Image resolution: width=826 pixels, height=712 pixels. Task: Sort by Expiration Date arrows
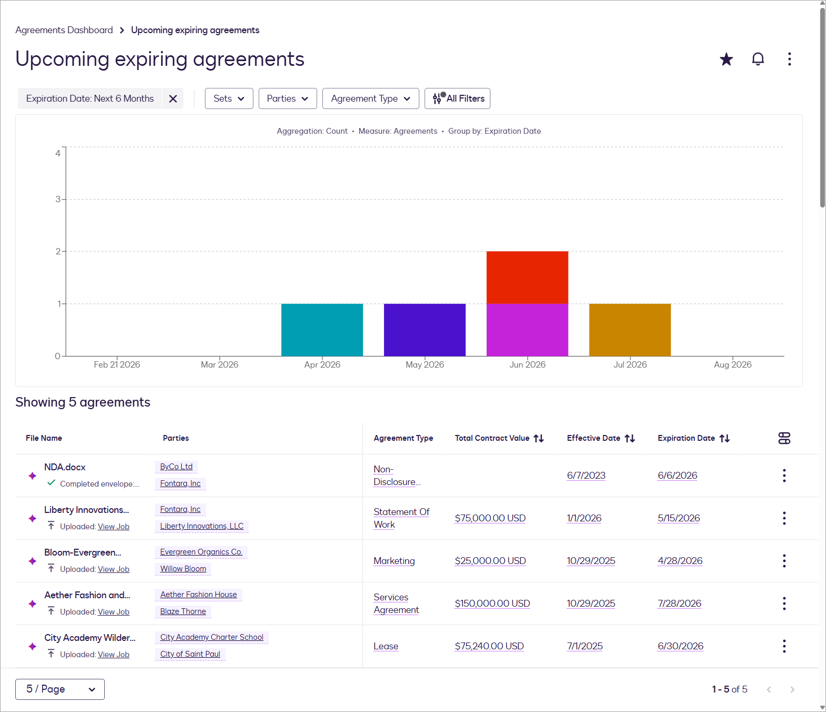tap(724, 438)
